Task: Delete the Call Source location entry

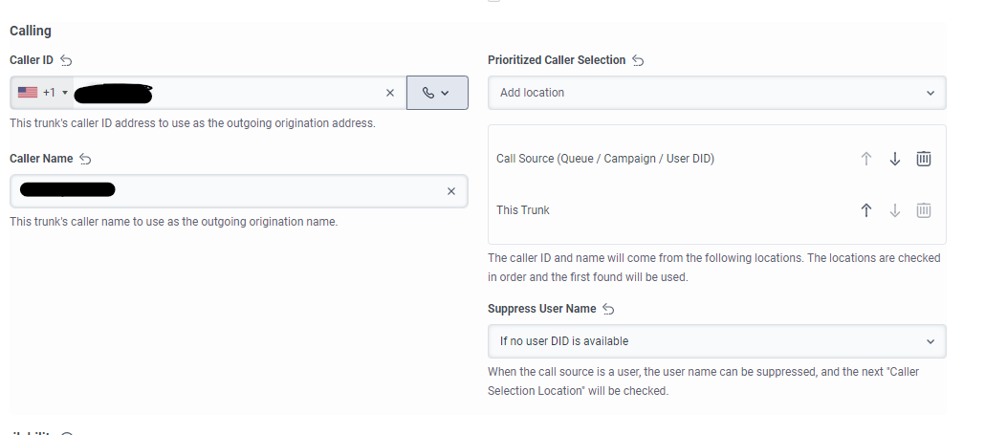Action: pos(924,159)
